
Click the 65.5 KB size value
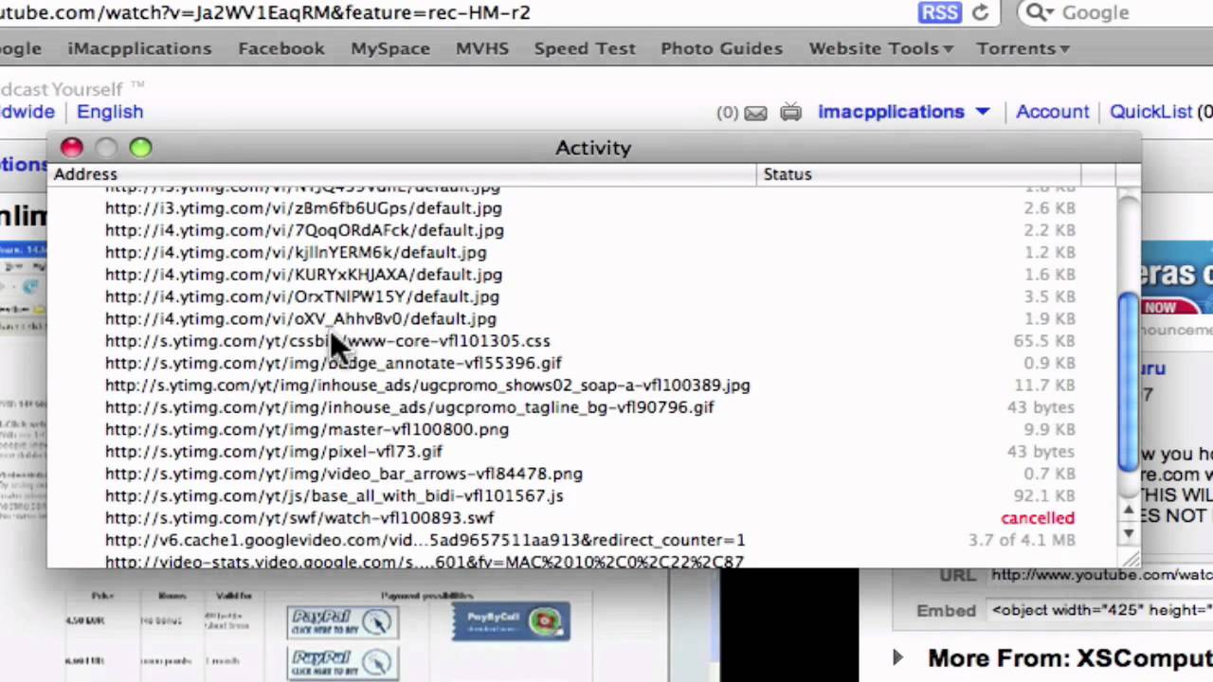pyautogui.click(x=1044, y=341)
